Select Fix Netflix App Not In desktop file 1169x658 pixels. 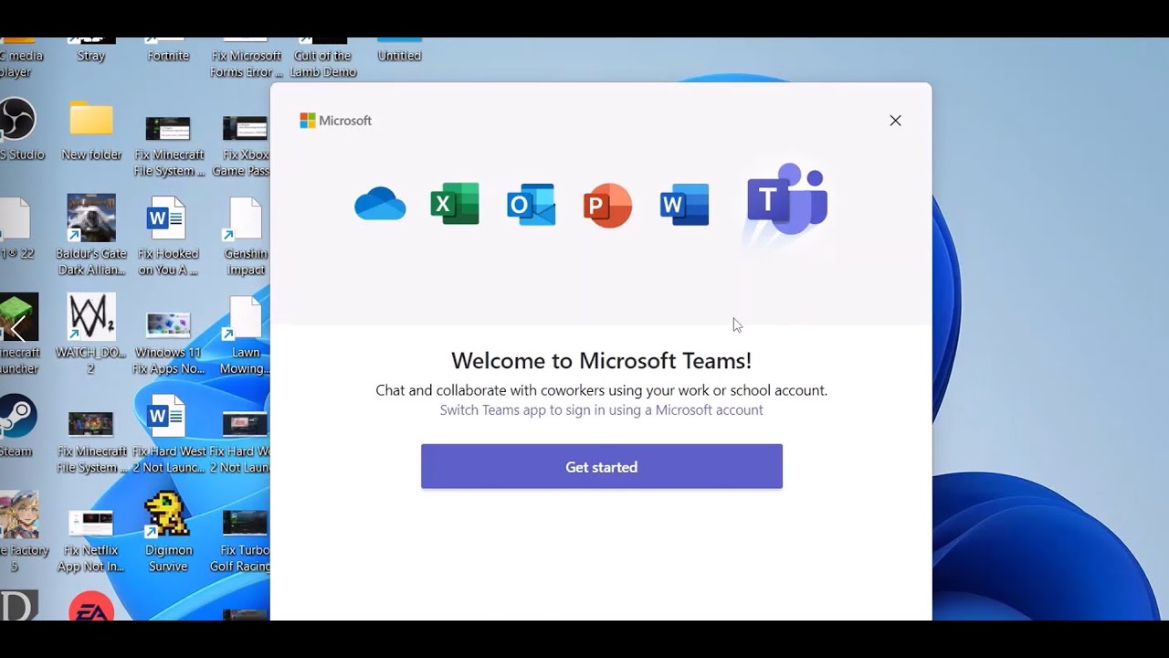pos(91,541)
